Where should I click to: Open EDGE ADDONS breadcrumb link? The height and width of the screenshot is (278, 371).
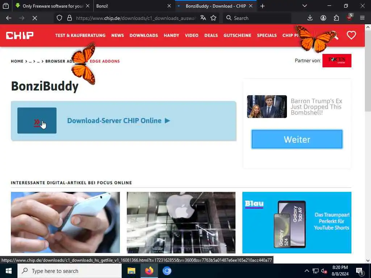point(105,61)
